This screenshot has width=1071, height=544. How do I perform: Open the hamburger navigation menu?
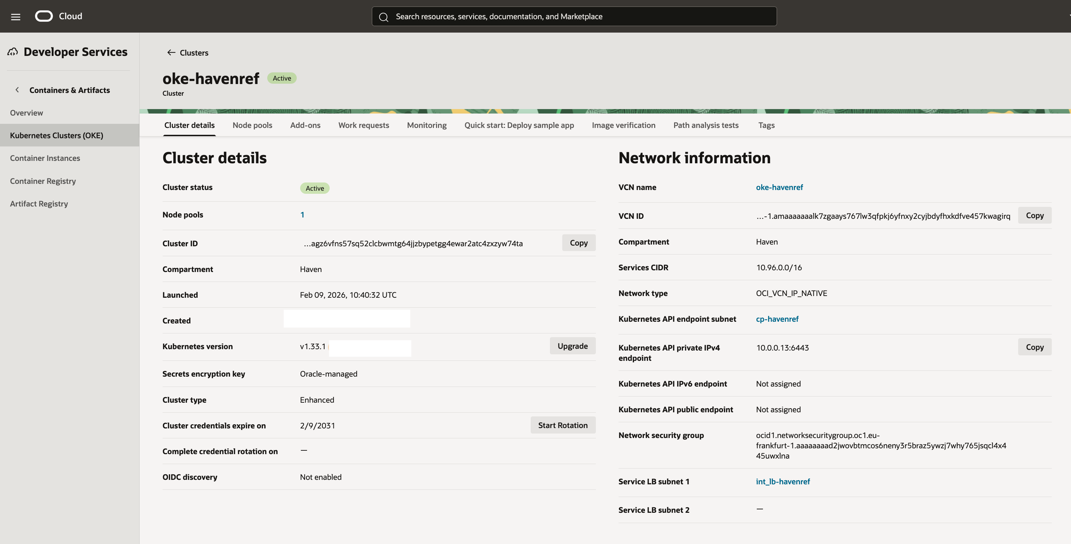[x=15, y=16]
